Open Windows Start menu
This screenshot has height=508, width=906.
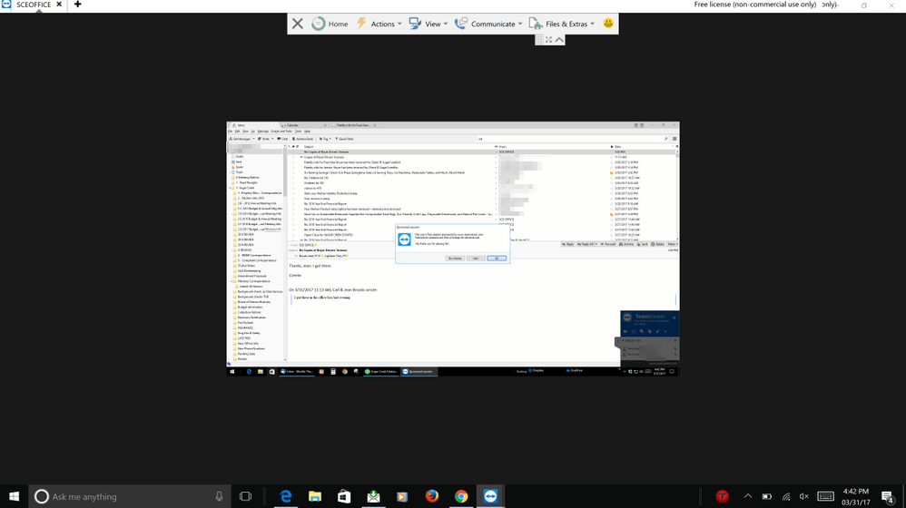pyautogui.click(x=14, y=496)
